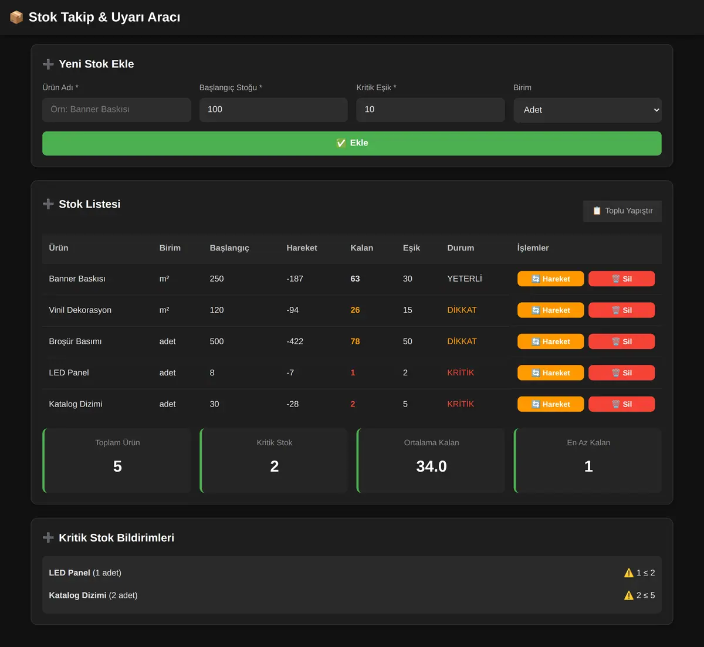Open the Toplu Yapıştır button
This screenshot has height=647, width=704.
pyautogui.click(x=622, y=211)
